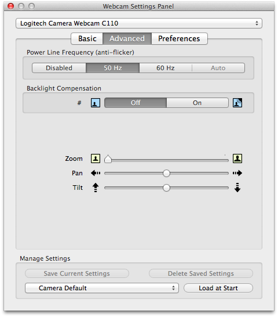Turn backlight compensation On
Image resolution: width=278 pixels, height=317 pixels.
click(197, 103)
